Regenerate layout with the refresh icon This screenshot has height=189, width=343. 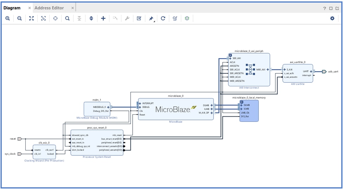point(163,19)
